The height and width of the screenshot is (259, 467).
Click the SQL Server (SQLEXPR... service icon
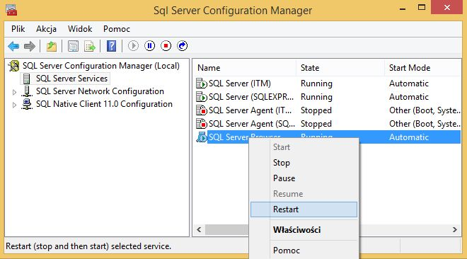point(202,97)
